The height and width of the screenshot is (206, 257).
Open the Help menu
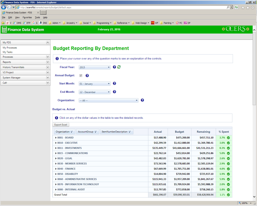[x=45, y=17]
